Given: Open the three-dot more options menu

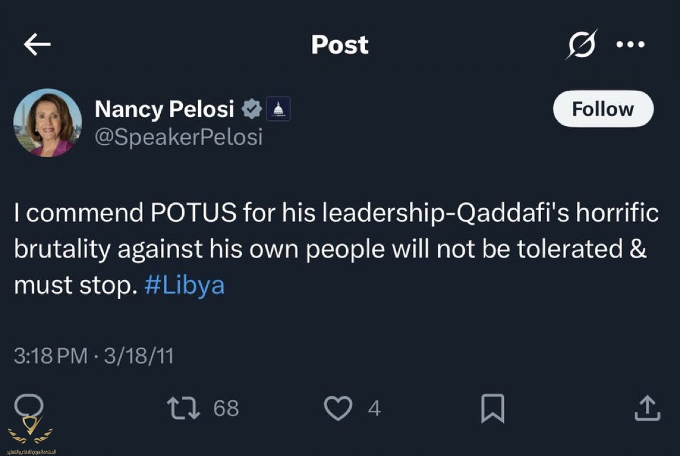Looking at the screenshot, I should [630, 44].
